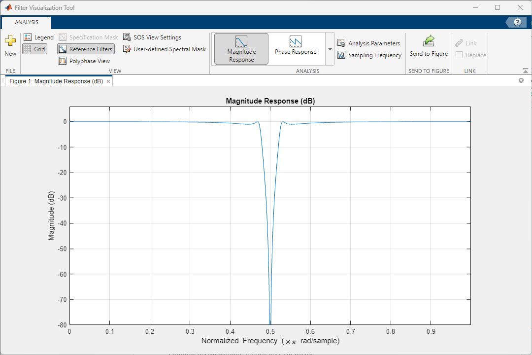The image size is (532, 355).
Task: Select Figure 1 Magnitude Response tab
Action: coord(56,81)
